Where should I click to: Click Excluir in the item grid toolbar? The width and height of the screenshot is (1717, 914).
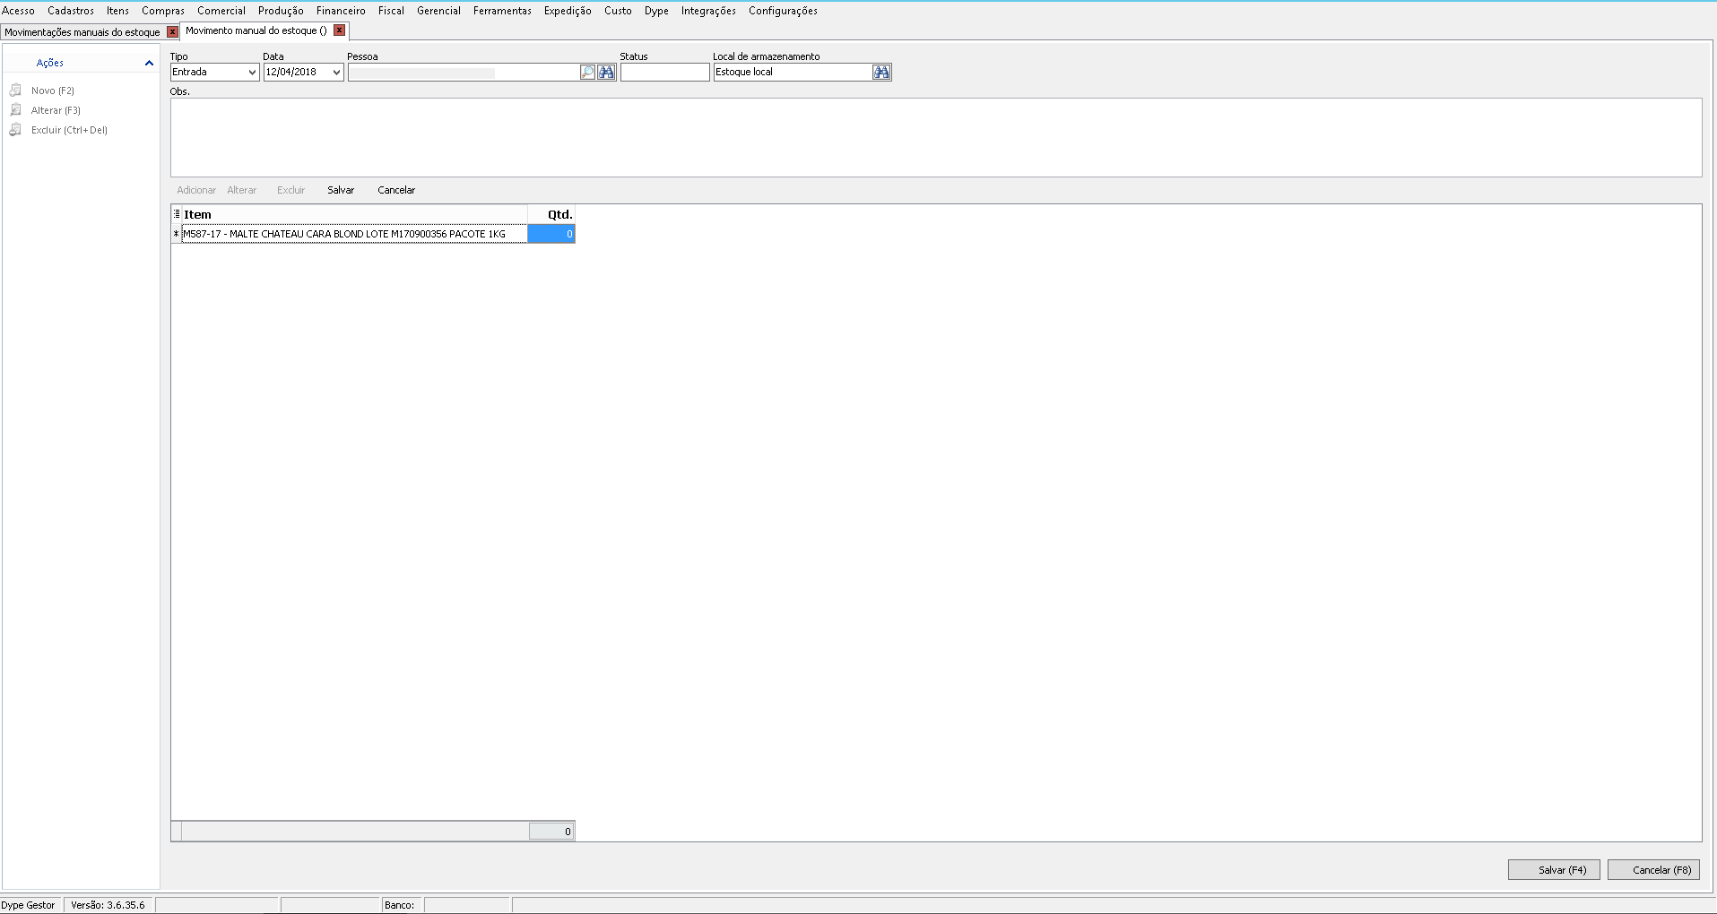click(x=291, y=190)
